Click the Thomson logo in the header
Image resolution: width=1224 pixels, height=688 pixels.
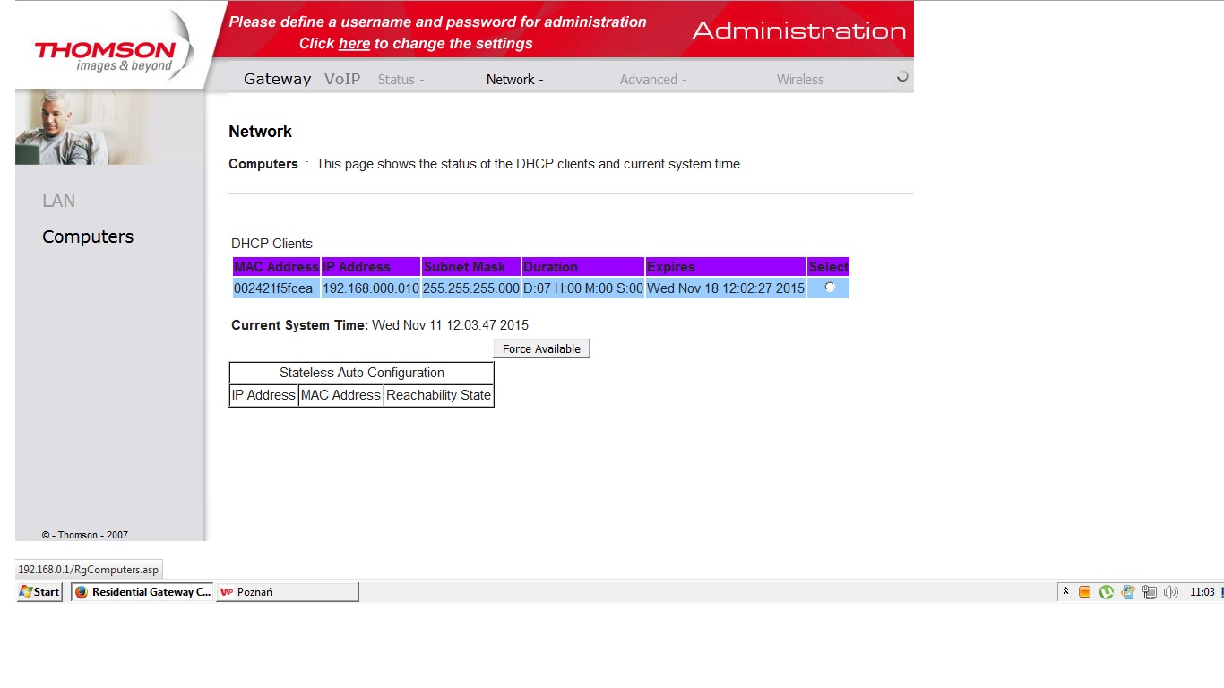point(106,52)
